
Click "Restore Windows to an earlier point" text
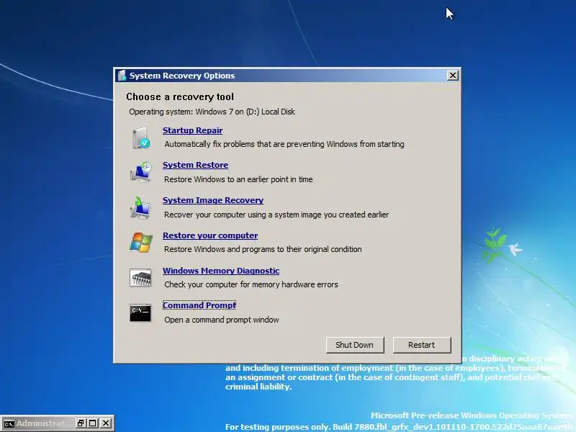[238, 179]
